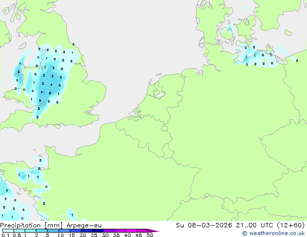307x237 pixels.
Task: Pick the legend swatch between 1 and 2 mm
Action: point(31,231)
